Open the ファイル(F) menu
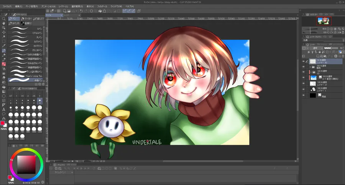The image size is (345, 185). click(7, 6)
